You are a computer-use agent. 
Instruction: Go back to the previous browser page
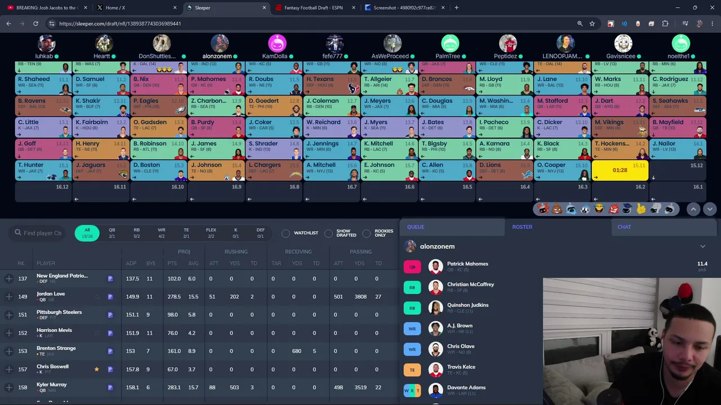(8, 24)
